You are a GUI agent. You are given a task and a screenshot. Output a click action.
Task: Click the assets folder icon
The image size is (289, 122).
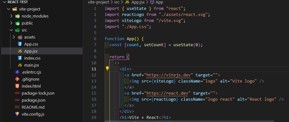(x=20, y=37)
